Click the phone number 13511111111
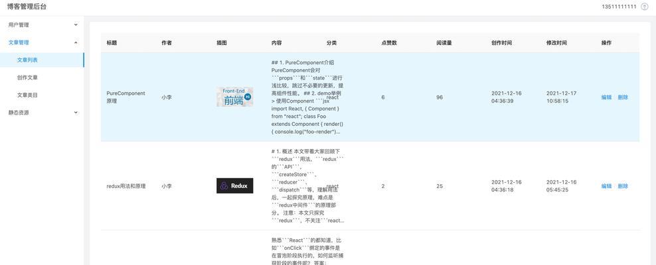656x265 pixels. pyautogui.click(x=619, y=7)
